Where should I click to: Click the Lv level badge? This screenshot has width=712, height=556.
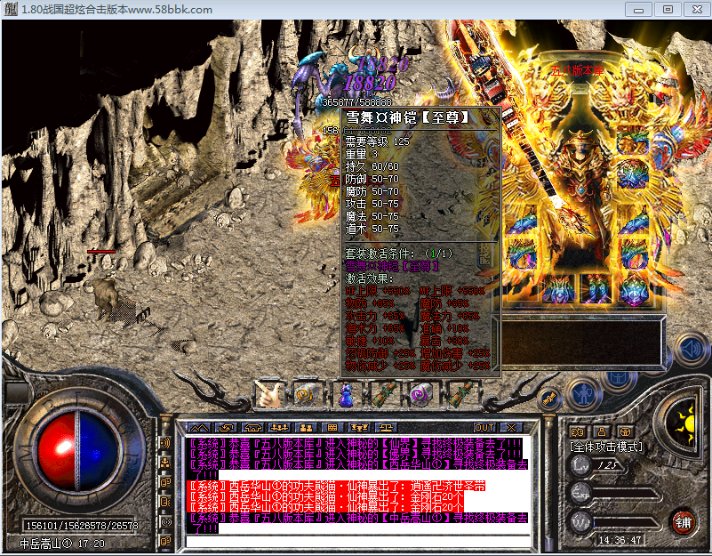click(x=580, y=465)
